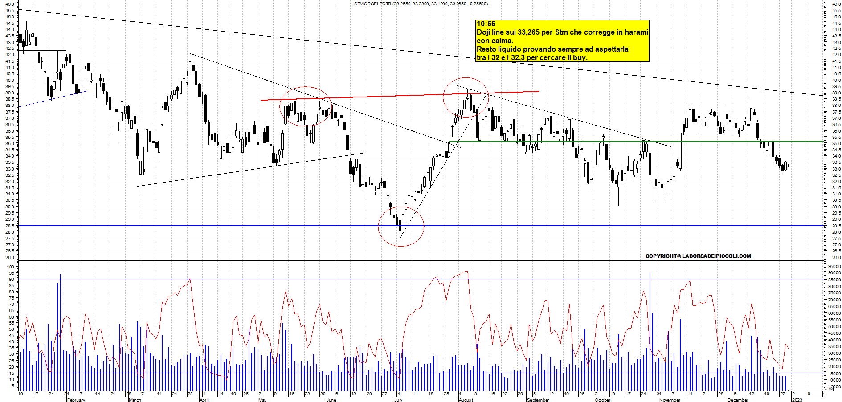Select the November label on date axis

click(670, 400)
